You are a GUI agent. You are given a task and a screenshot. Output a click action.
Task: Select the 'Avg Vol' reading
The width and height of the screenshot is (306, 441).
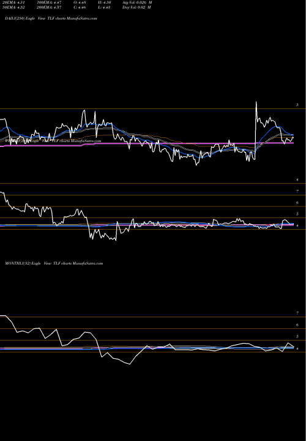(x=137, y=2)
